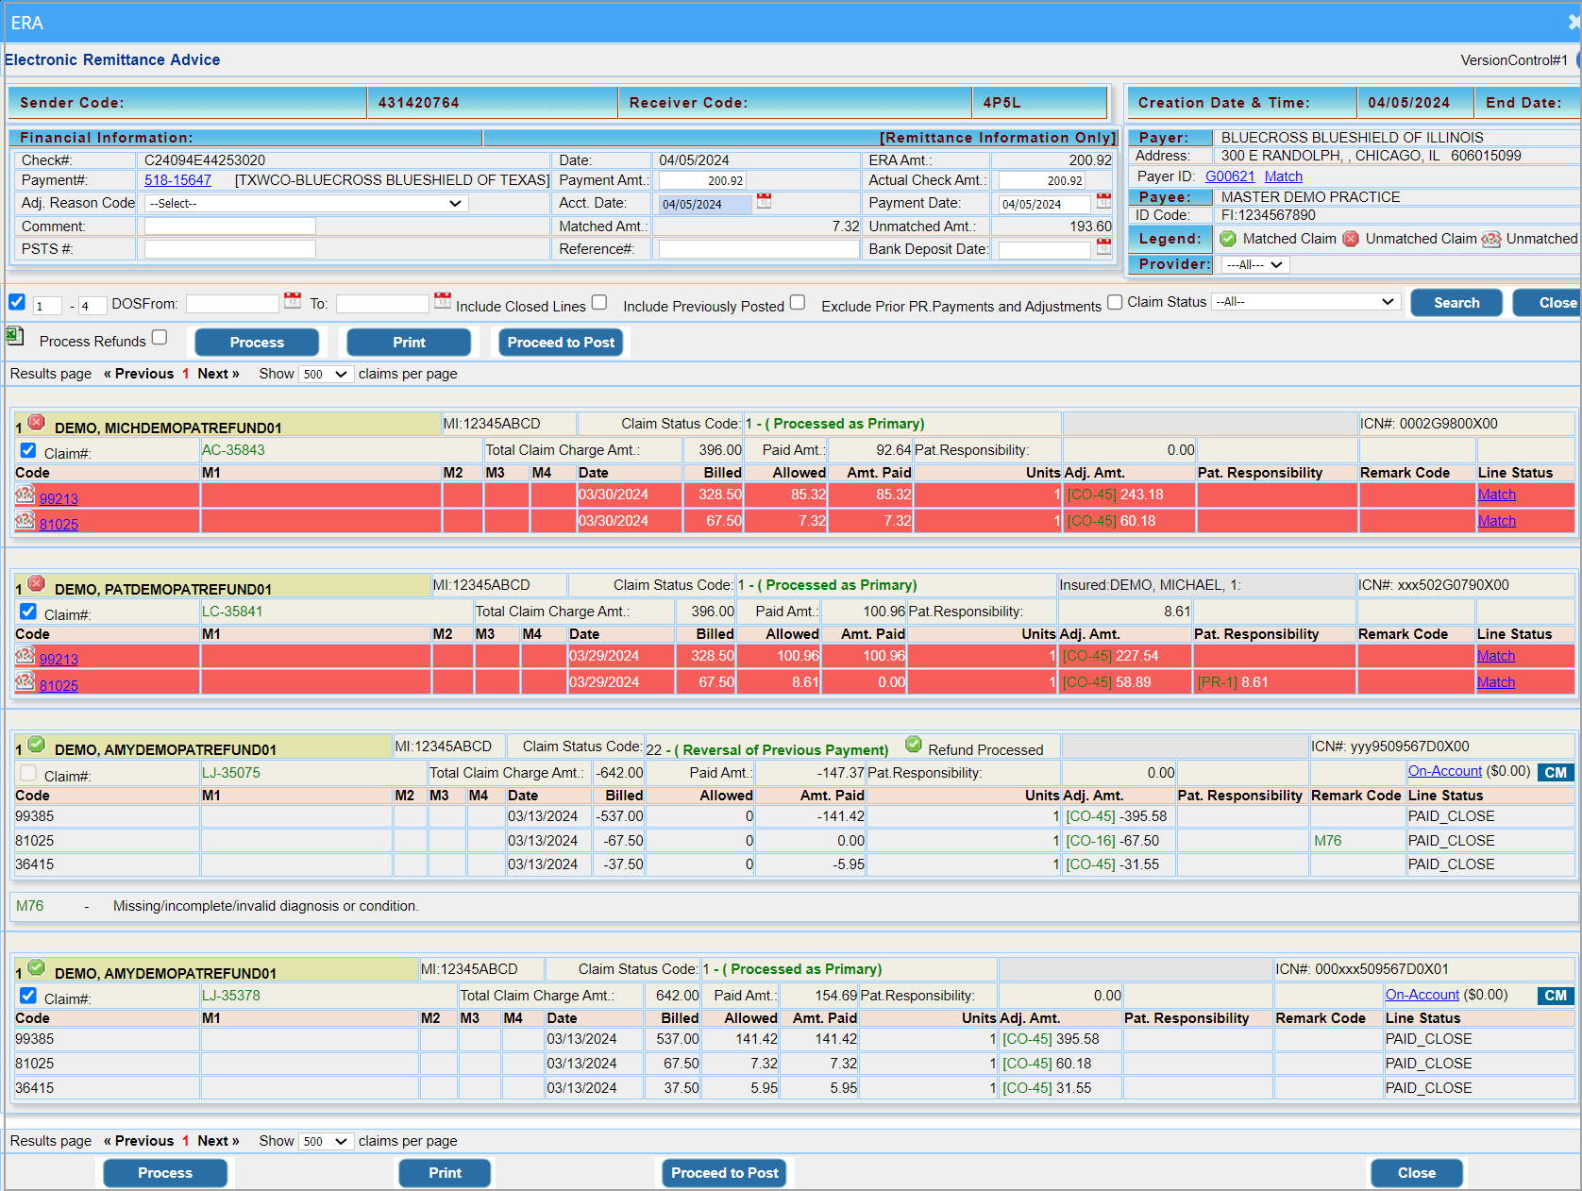Tick the Process Refunds checkbox
Screen dimensions: 1582x1191
click(160, 338)
